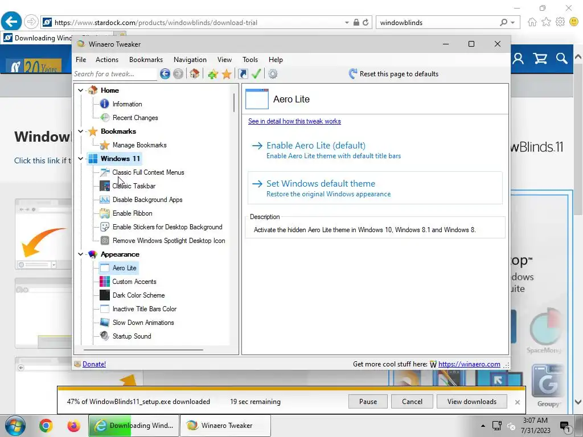Click Reset this page to defaults
The image size is (583, 437).
[x=393, y=74]
